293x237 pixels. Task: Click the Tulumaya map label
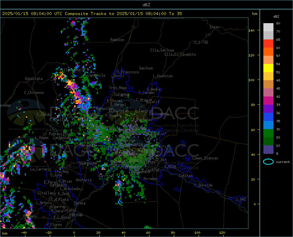(121, 94)
